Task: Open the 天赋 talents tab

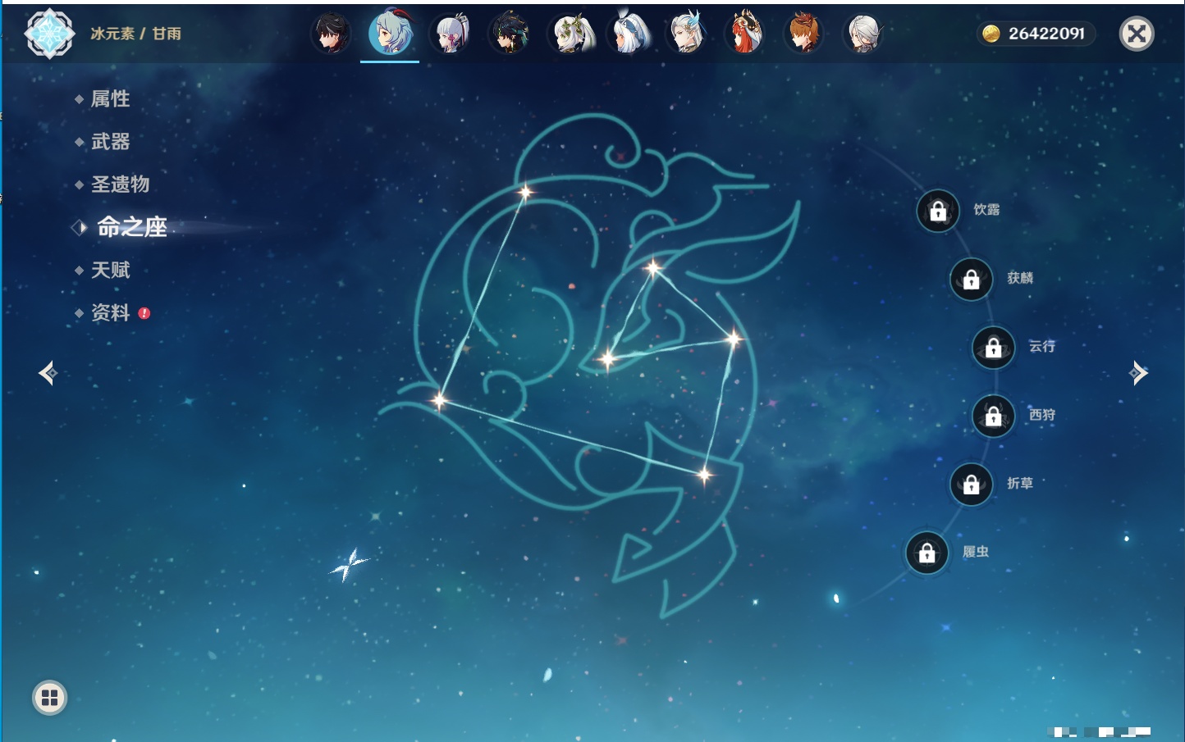Action: (x=110, y=270)
